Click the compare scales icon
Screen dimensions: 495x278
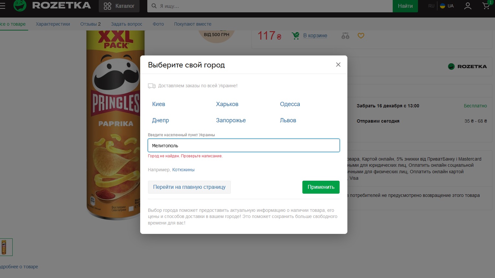pos(345,36)
